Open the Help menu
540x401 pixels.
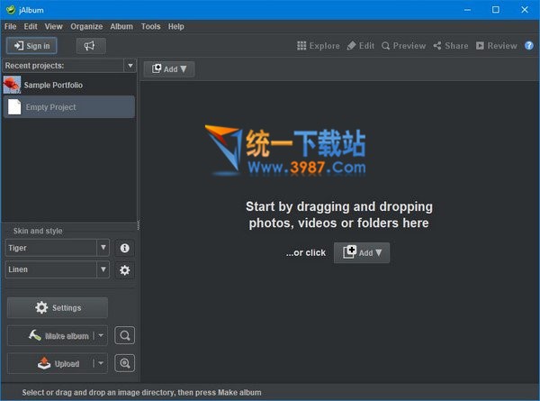point(176,26)
